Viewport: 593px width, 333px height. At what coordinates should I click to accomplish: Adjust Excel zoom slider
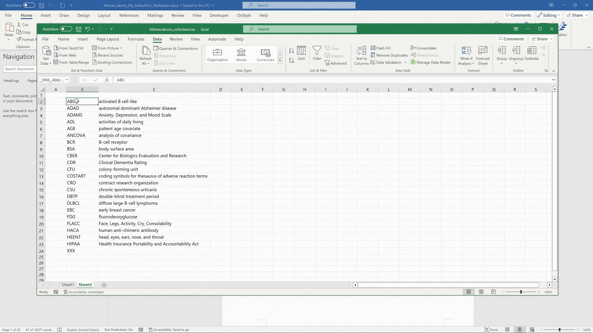click(521, 292)
